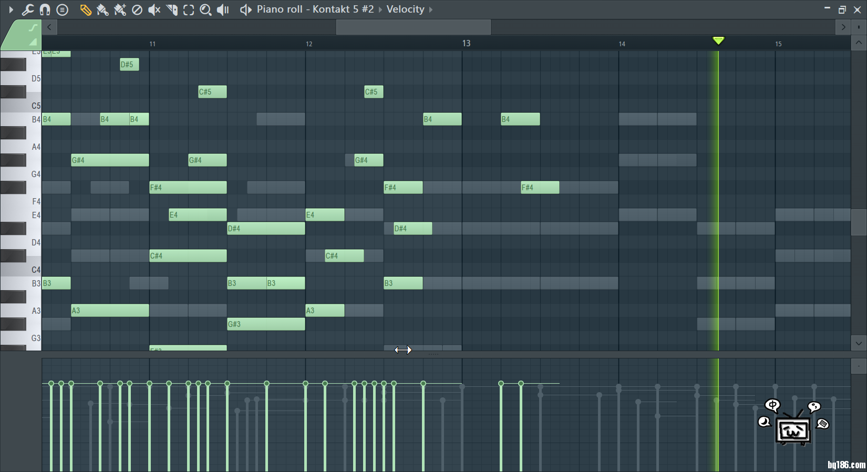Select the Mute tool
The image size is (867, 472).
[154, 9]
